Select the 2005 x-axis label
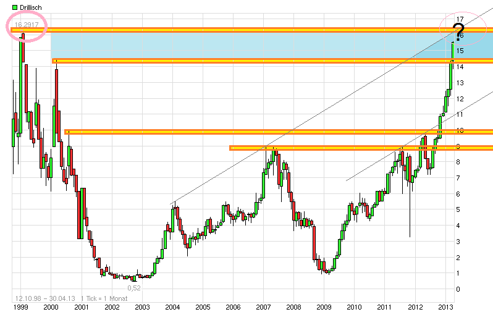This screenshot has height=325, width=493. 203,307
